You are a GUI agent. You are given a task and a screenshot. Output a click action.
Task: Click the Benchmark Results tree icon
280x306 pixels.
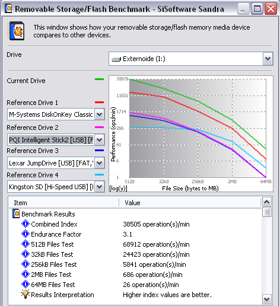[16, 213]
